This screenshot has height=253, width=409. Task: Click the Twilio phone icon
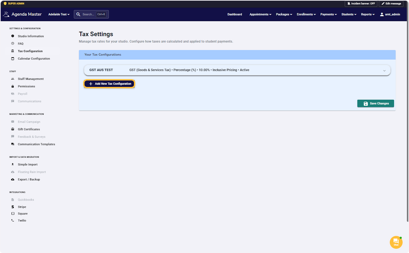coord(13,221)
